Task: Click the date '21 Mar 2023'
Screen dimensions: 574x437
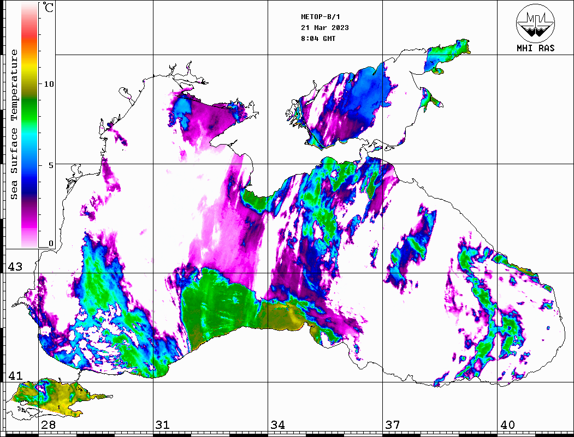Action: (325, 28)
